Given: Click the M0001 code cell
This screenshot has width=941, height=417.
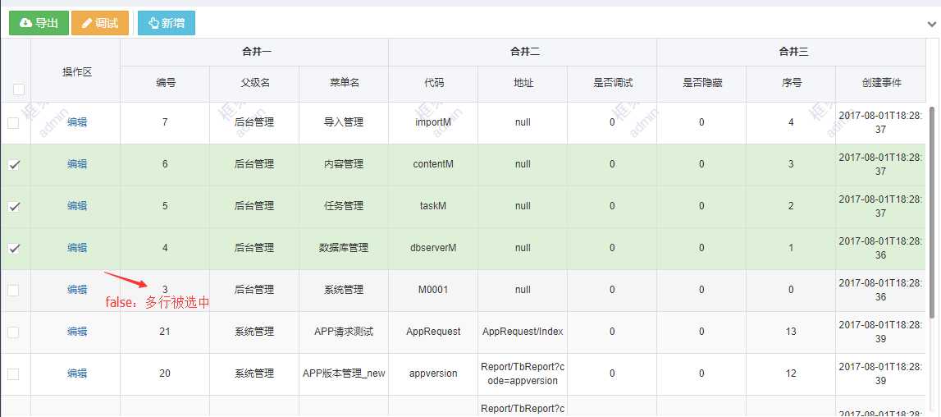Looking at the screenshot, I should click(x=433, y=291).
